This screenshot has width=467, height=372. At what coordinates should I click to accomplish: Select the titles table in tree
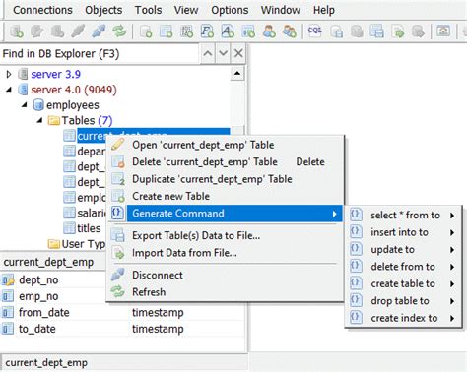click(89, 228)
